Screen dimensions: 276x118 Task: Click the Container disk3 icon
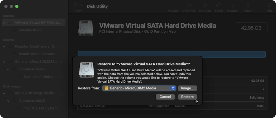tap(14, 101)
